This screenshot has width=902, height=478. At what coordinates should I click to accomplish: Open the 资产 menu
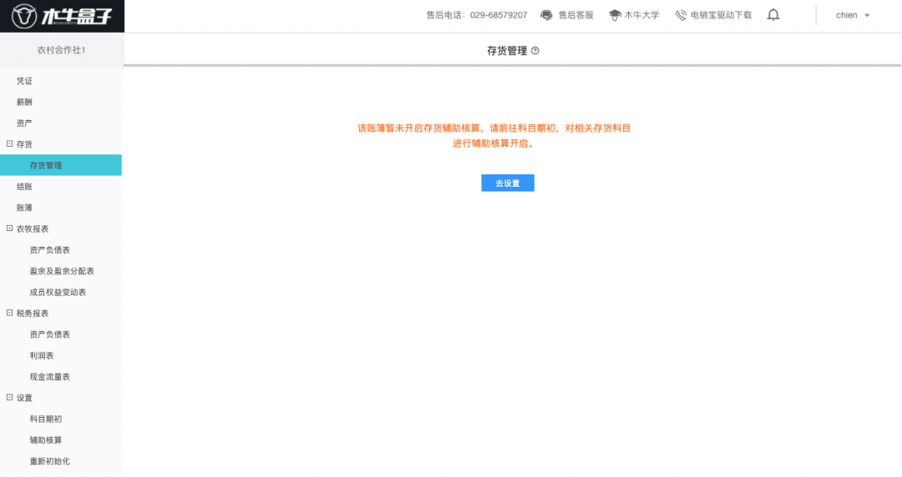(x=24, y=123)
